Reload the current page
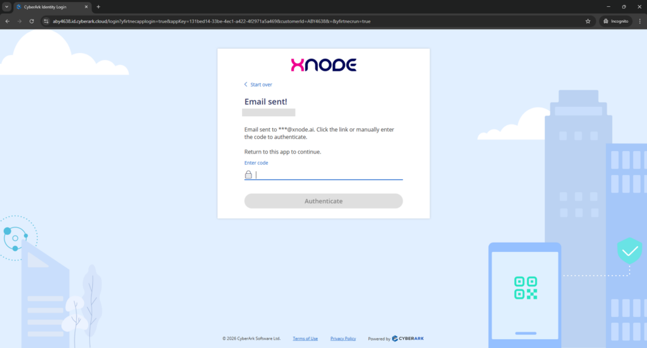This screenshot has width=647, height=348. 31,21
